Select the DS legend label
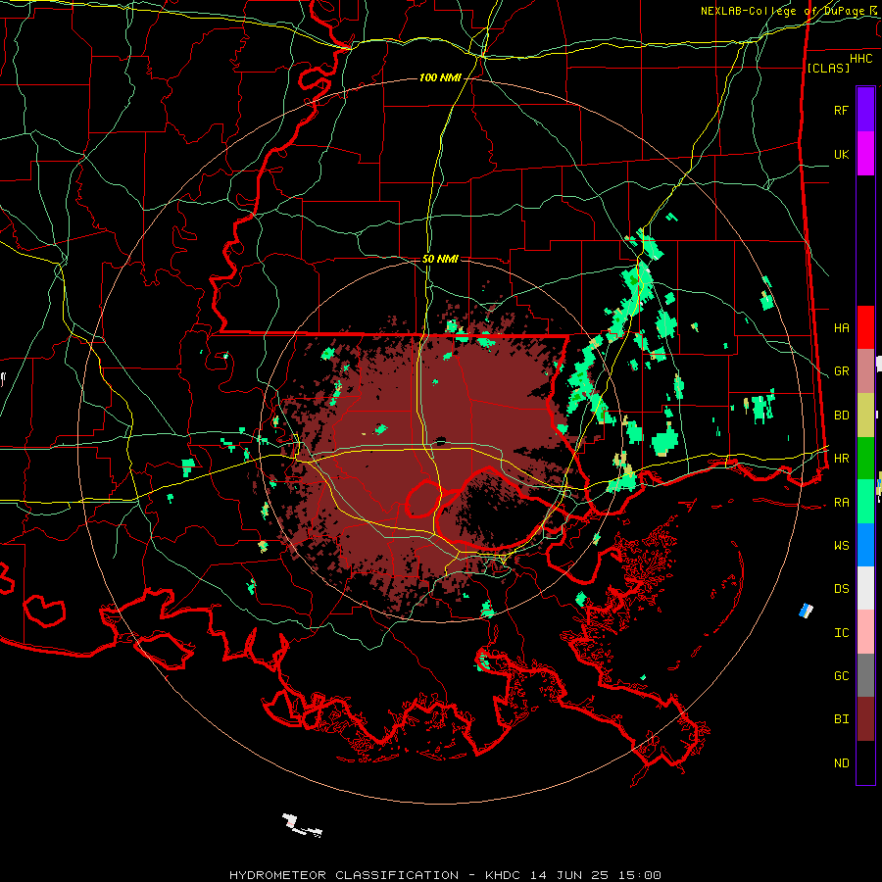Image resolution: width=882 pixels, height=882 pixels. (x=841, y=588)
